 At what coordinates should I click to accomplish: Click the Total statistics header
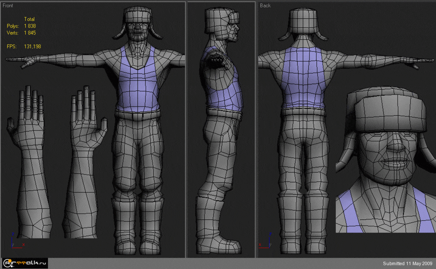click(29, 19)
